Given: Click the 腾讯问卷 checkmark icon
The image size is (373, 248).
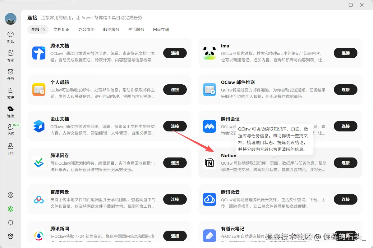Looking at the screenshot, I should [39, 163].
